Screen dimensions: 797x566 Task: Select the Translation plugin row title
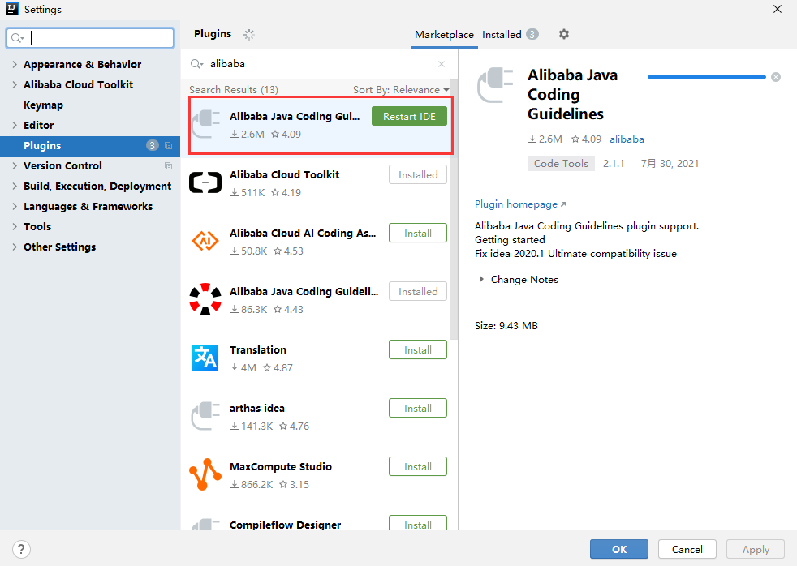click(258, 349)
